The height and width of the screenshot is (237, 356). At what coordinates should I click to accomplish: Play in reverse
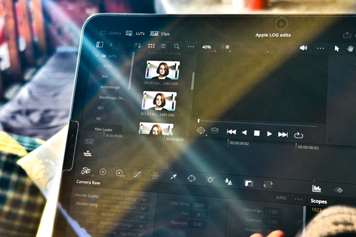(244, 132)
